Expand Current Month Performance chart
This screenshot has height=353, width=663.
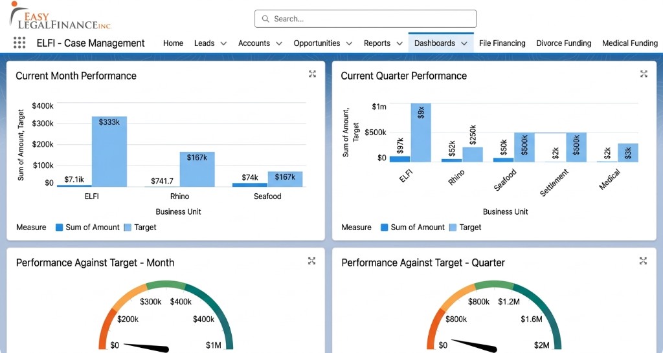(312, 74)
